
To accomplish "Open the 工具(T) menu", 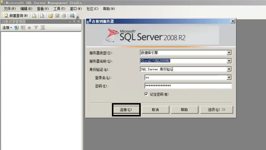I will coord(59,9).
